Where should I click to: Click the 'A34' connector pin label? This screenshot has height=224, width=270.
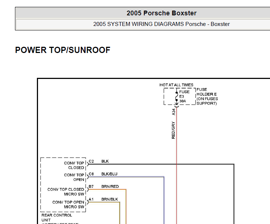(174, 112)
